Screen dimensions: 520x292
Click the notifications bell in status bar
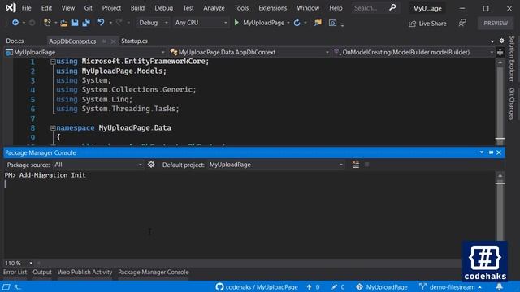pos(500,286)
